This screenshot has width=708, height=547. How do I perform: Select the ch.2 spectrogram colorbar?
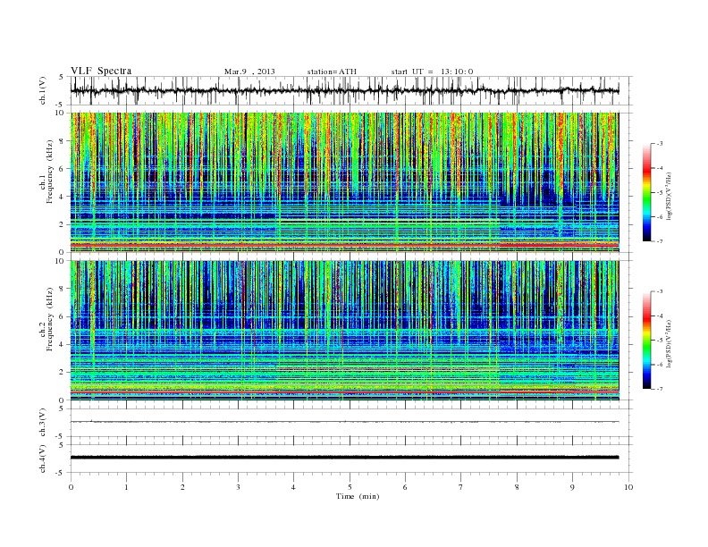pyautogui.click(x=646, y=340)
